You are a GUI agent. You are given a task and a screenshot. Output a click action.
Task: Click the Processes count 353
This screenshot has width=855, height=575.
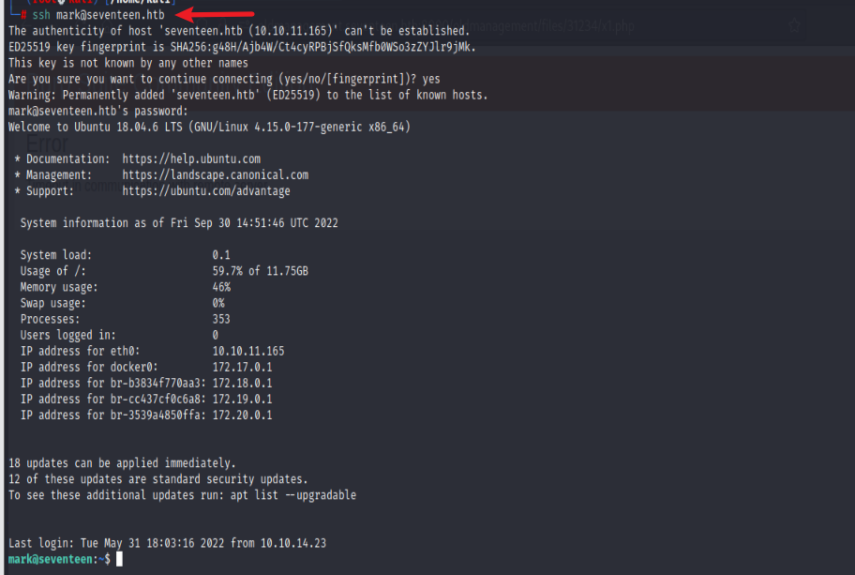pos(221,319)
